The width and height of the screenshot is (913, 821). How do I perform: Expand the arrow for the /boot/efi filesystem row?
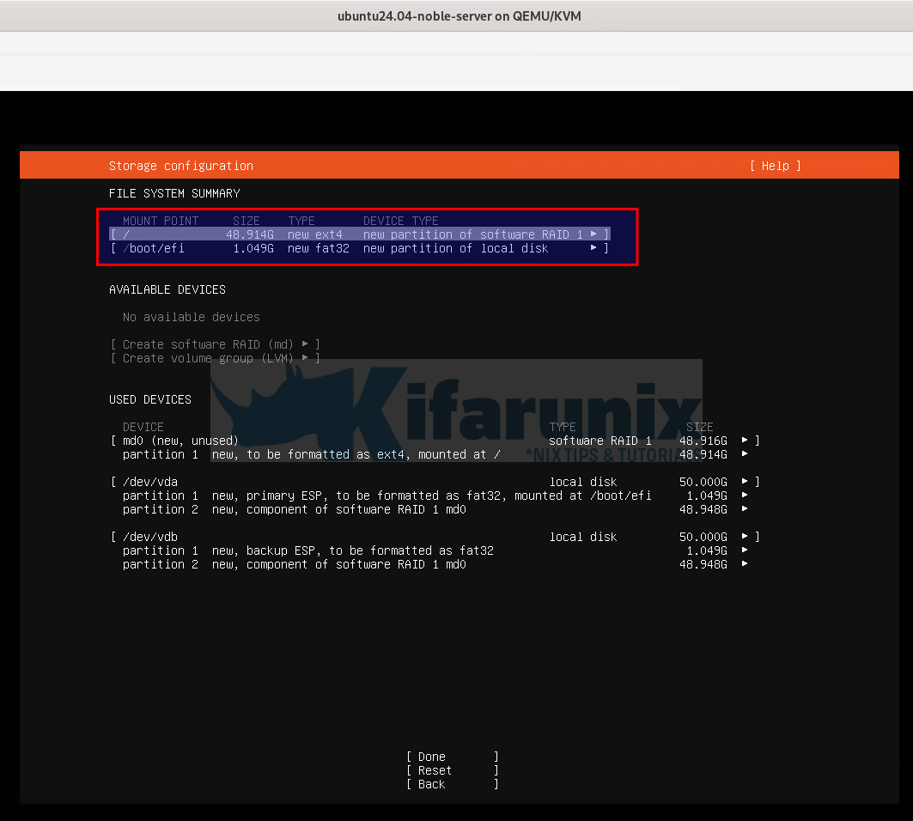[x=593, y=248]
